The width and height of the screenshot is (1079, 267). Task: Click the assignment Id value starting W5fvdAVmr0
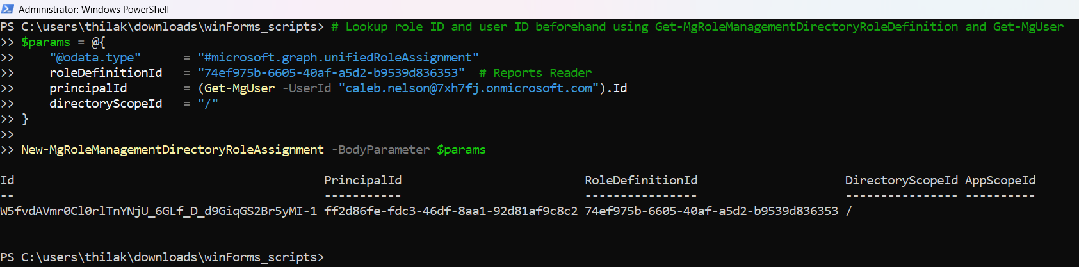(158, 211)
